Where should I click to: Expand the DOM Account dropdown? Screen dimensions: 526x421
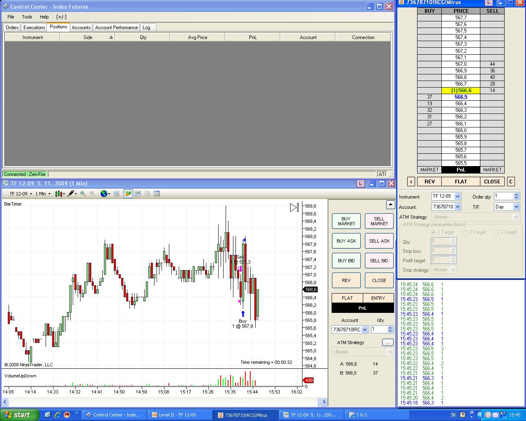pyautogui.click(x=457, y=207)
